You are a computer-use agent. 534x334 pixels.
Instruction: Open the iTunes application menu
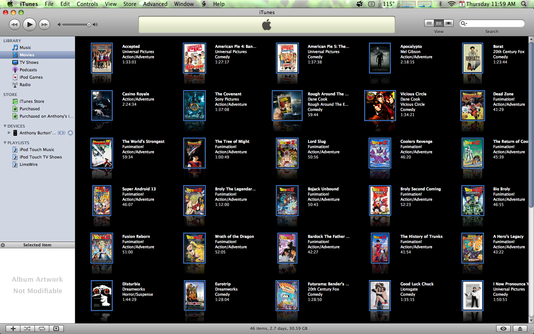(x=29, y=4)
